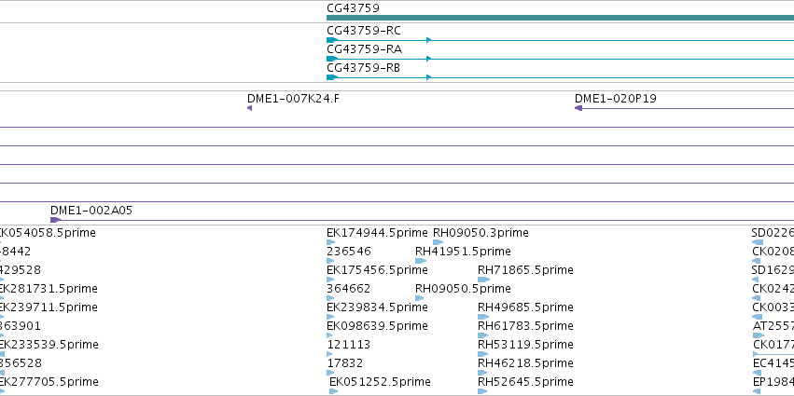Click the RH49685.5prime EST glyph
The image size is (794, 396).
click(483, 317)
